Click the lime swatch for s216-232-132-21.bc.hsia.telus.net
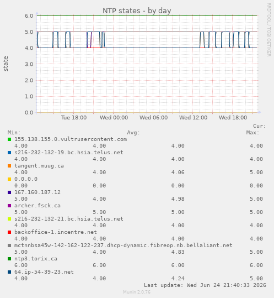 pyautogui.click(x=9, y=219)
